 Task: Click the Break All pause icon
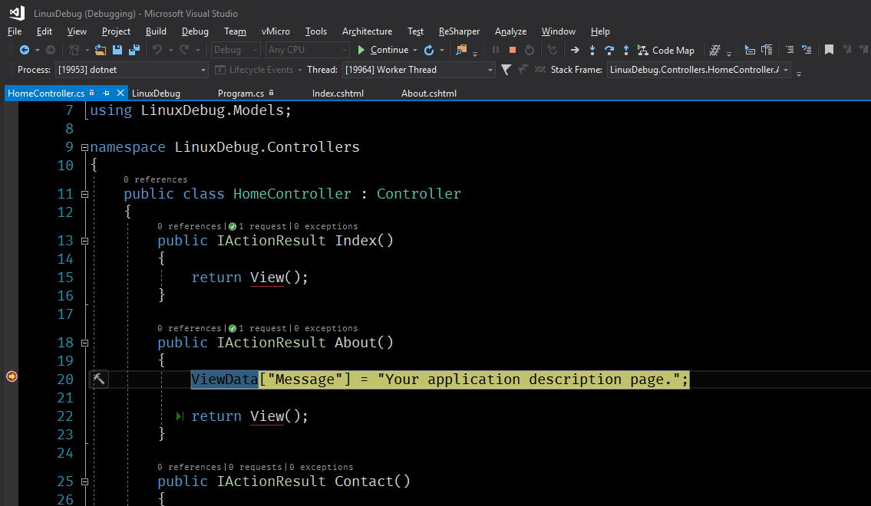(496, 50)
